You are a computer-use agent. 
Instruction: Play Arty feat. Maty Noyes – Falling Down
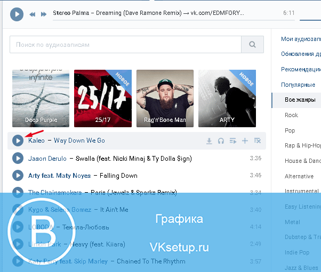coord(18,175)
